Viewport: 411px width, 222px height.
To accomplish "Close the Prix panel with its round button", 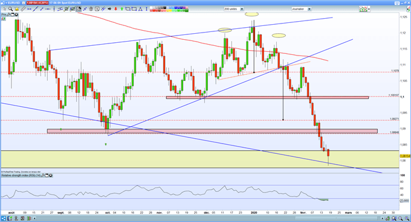I will (x=16, y=14).
